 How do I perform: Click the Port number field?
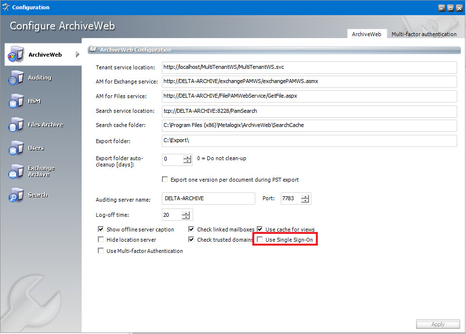290,198
